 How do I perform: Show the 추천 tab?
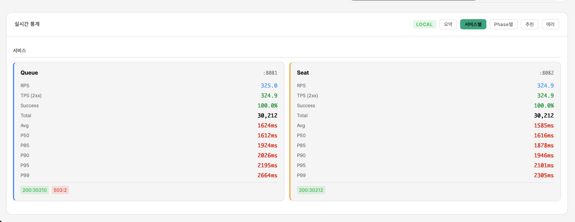click(x=529, y=24)
